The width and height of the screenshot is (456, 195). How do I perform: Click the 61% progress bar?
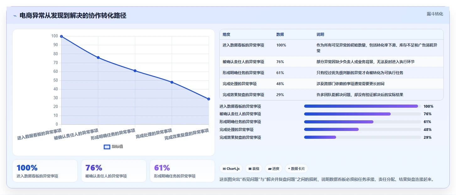pyautogui.click(x=362, y=122)
